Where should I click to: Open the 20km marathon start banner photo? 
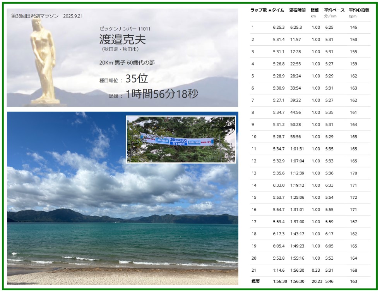point(181,139)
